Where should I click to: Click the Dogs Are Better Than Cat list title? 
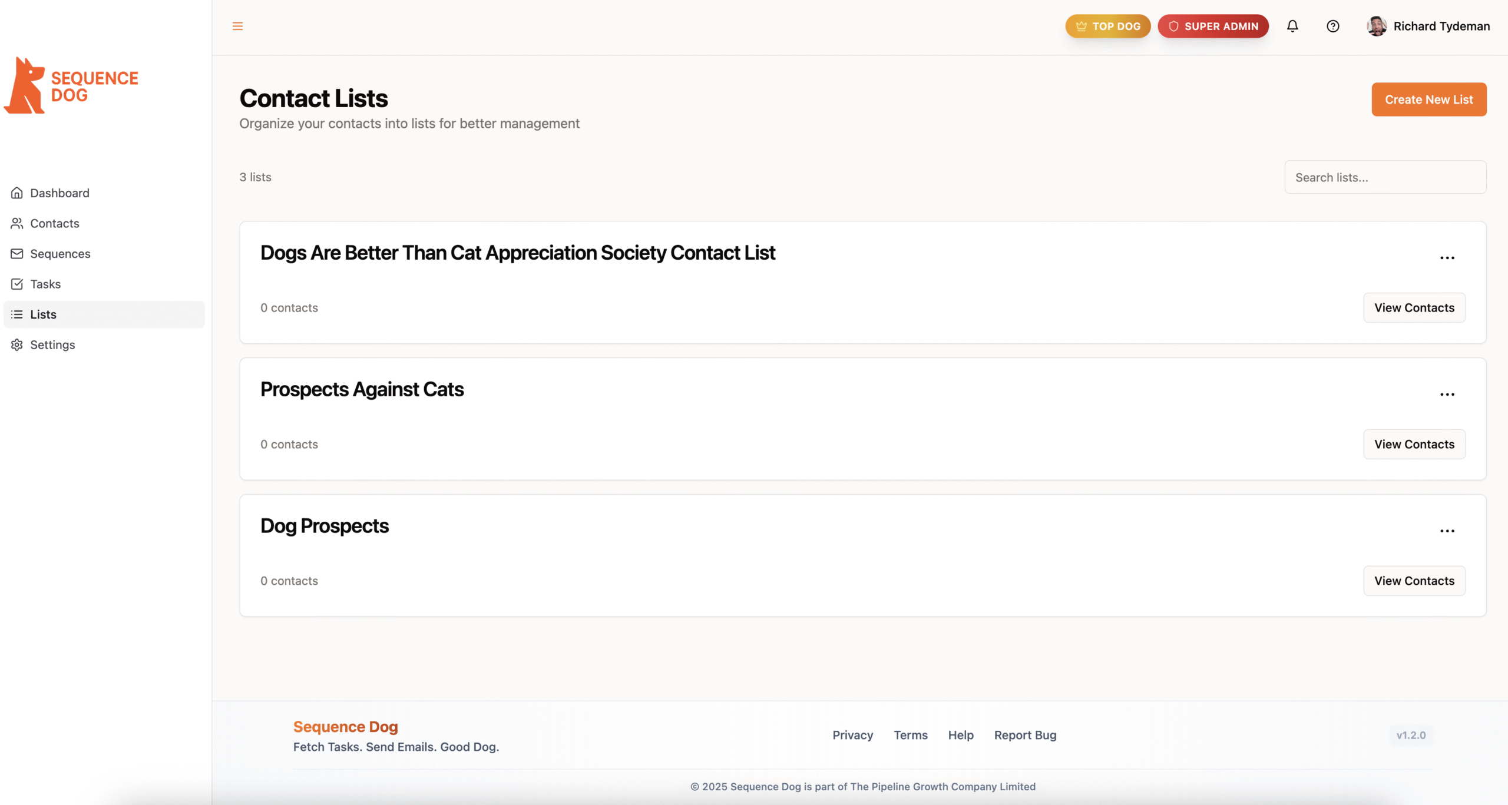tap(518, 253)
